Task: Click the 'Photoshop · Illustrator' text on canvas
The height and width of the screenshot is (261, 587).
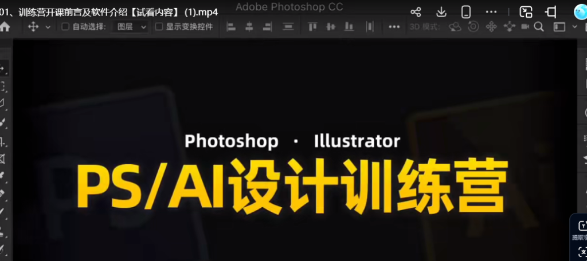Action: pos(292,141)
